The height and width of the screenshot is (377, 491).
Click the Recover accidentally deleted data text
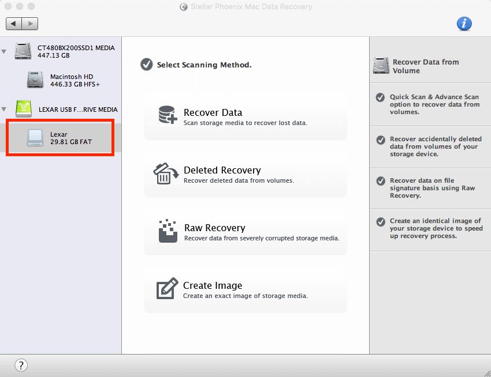[x=436, y=146]
